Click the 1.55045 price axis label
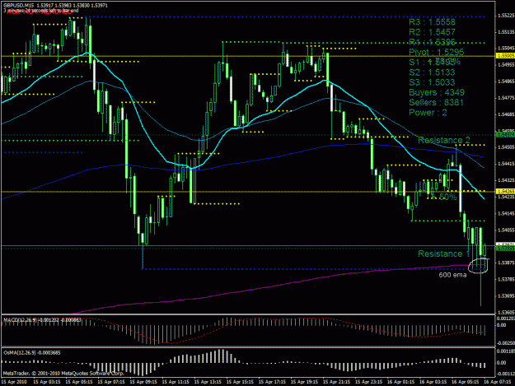515x386 pixels. 506,49
